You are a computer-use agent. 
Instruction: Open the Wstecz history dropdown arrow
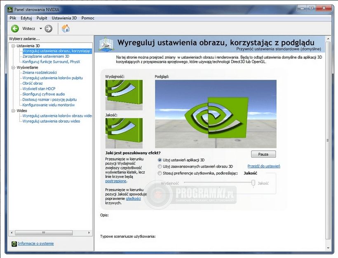(41, 28)
